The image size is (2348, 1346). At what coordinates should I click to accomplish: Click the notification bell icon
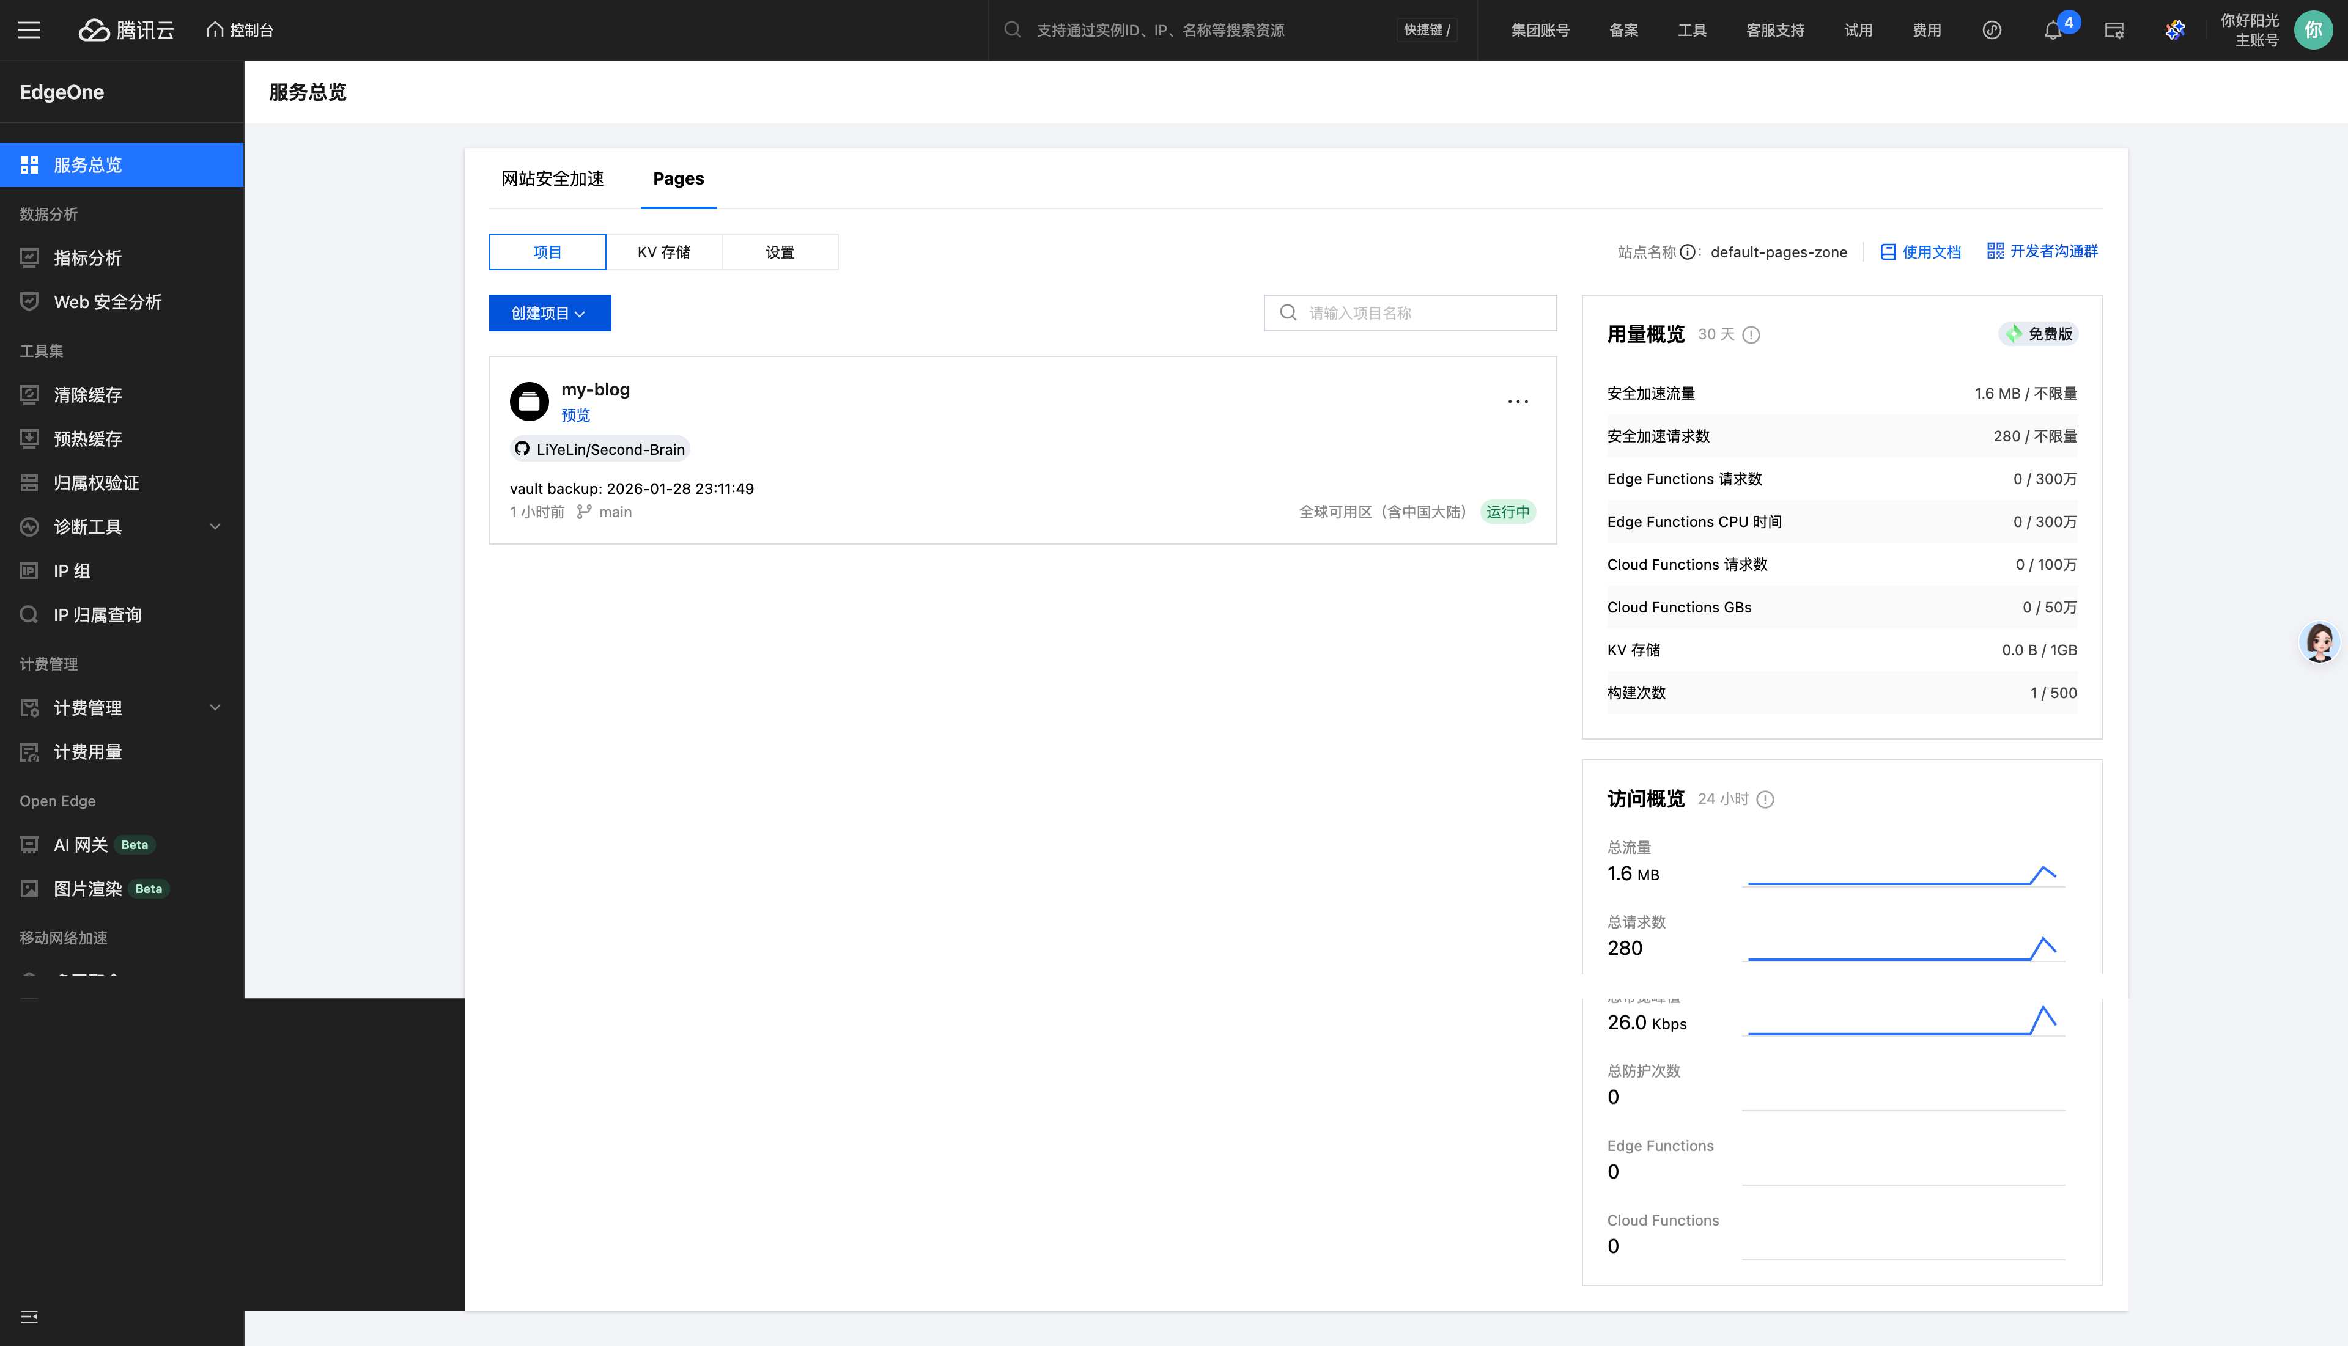[x=2052, y=31]
